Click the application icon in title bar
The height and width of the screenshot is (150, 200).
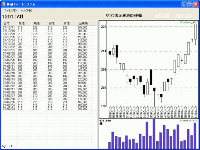point(4,4)
